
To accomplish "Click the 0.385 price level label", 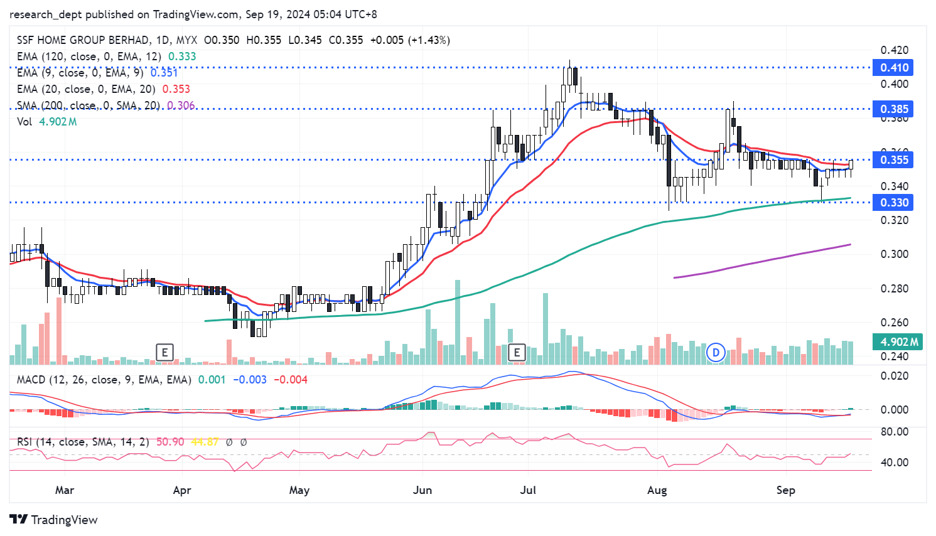I will 894,109.
